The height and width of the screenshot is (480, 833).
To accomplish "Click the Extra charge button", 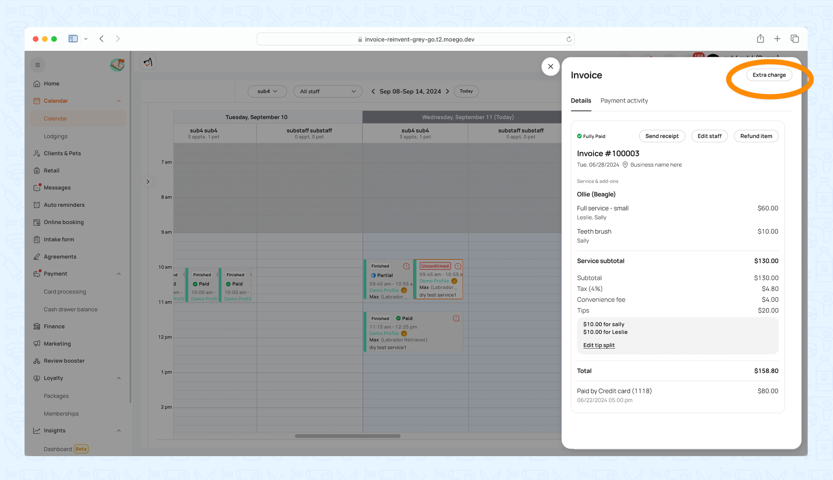I will 769,75.
